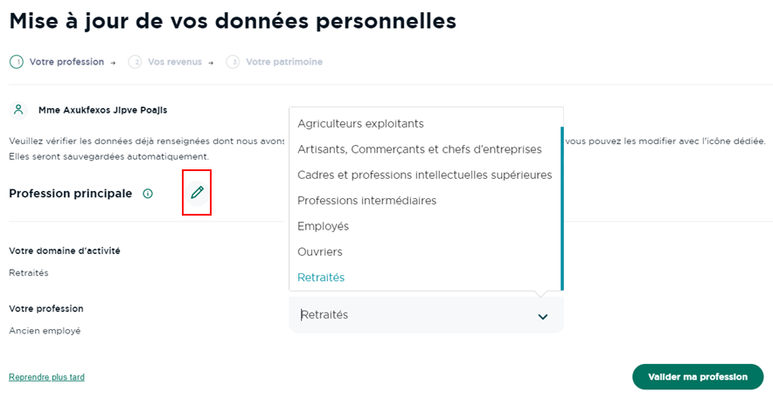This screenshot has width=773, height=412.
Task: Choose Artisans, Commerçants et chefs d'entreprises option
Action: click(x=420, y=149)
